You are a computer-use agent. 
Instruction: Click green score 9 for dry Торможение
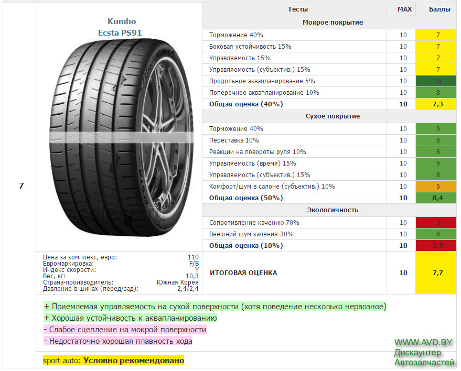436,129
